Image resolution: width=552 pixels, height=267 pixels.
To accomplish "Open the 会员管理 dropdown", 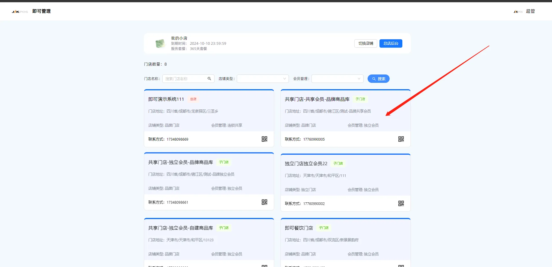I will 337,79.
